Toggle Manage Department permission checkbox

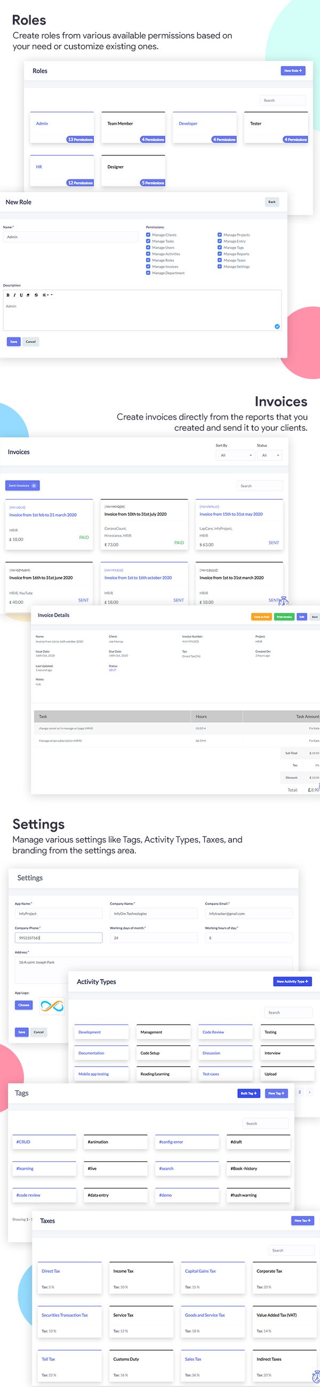[x=148, y=273]
